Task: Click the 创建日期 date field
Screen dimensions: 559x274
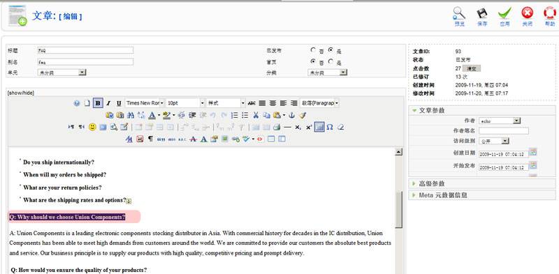Action: [x=503, y=154]
